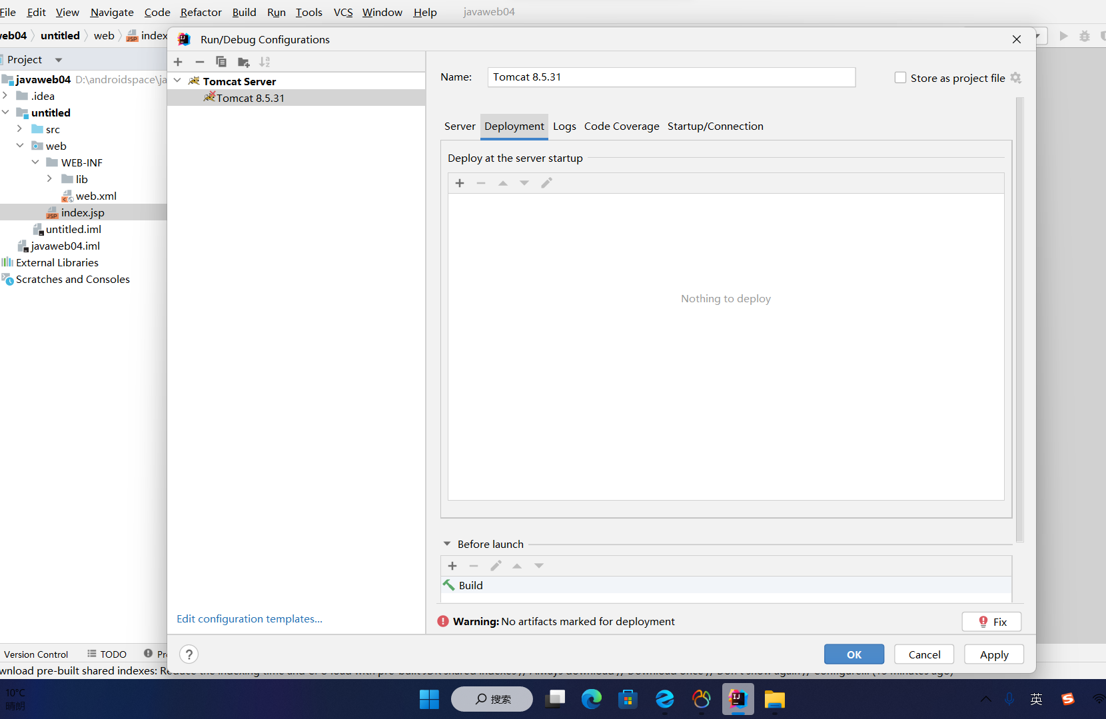Select javaweb04.iml file
The width and height of the screenshot is (1106, 719).
tap(59, 246)
